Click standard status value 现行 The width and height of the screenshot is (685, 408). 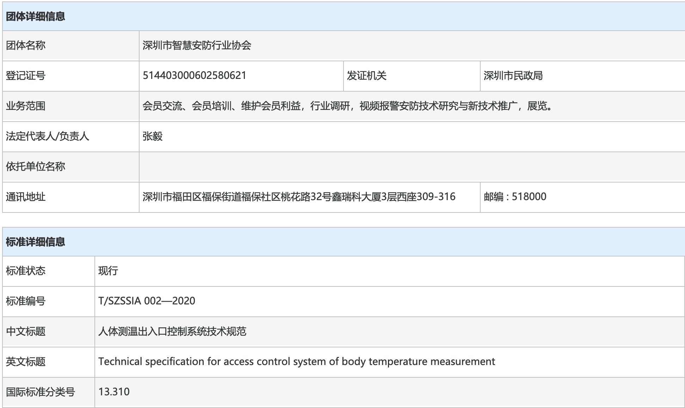click(108, 271)
